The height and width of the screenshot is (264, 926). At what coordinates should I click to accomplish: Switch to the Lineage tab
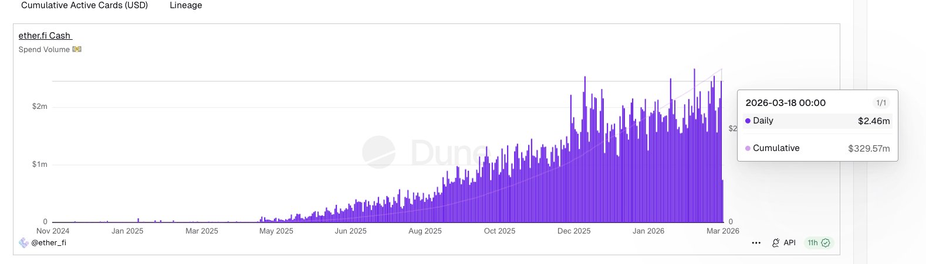click(186, 5)
